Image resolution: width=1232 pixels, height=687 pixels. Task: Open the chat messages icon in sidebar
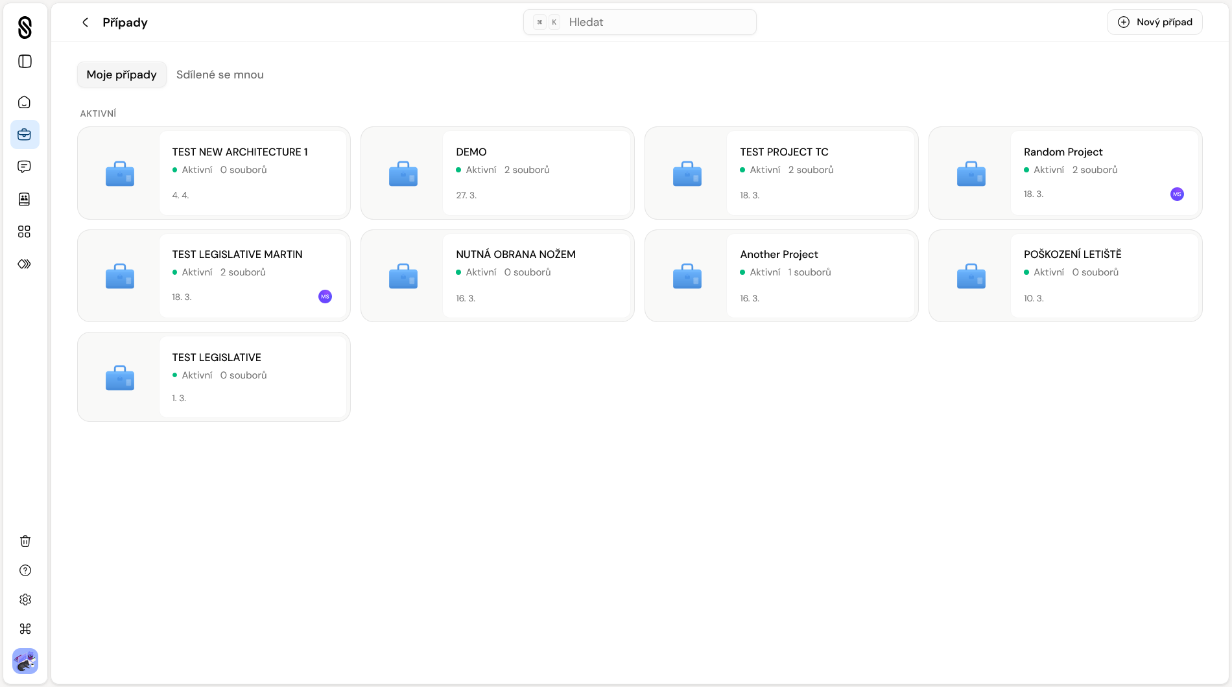pos(25,167)
